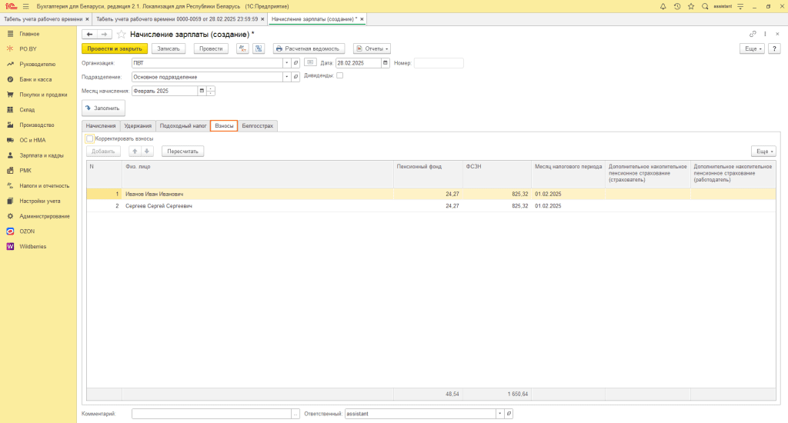Open the main hamburger menu
Screen dimensions: 788x423
(26, 6)
